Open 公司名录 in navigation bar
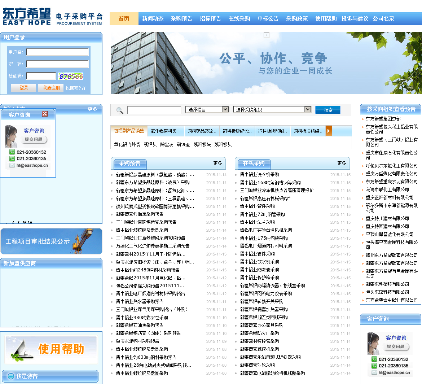 click(x=383, y=18)
